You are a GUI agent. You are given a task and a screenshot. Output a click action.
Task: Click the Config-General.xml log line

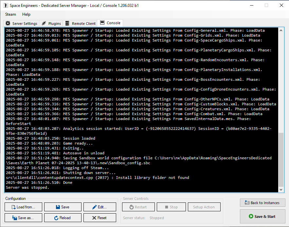pyautogui.click(x=135, y=30)
